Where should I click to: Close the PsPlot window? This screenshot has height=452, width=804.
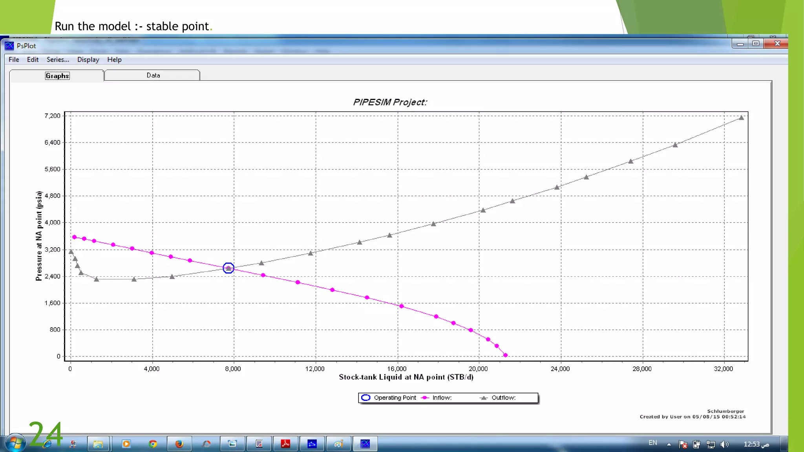(777, 44)
